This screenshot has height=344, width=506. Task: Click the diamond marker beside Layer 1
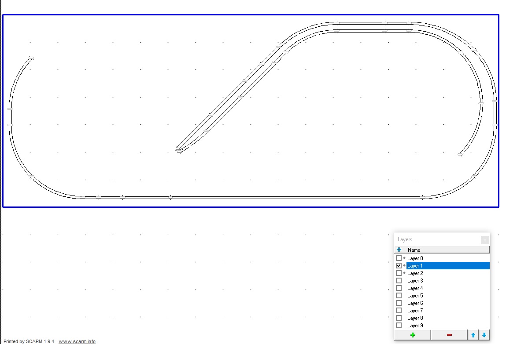coord(404,265)
